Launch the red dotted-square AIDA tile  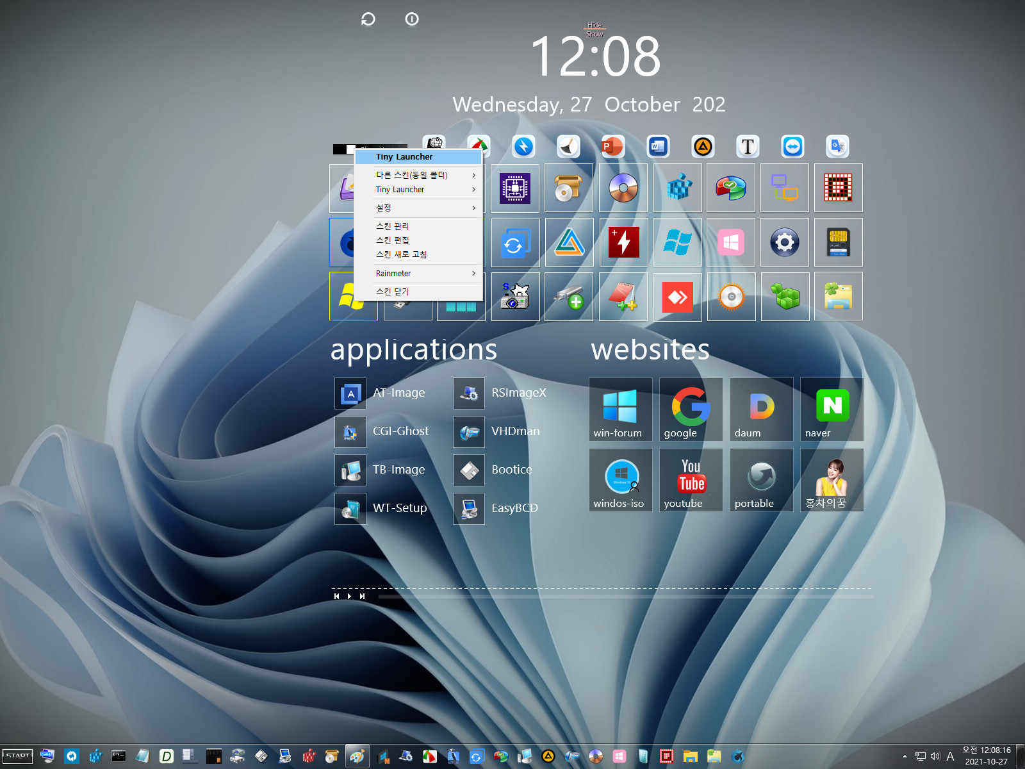pos(839,188)
